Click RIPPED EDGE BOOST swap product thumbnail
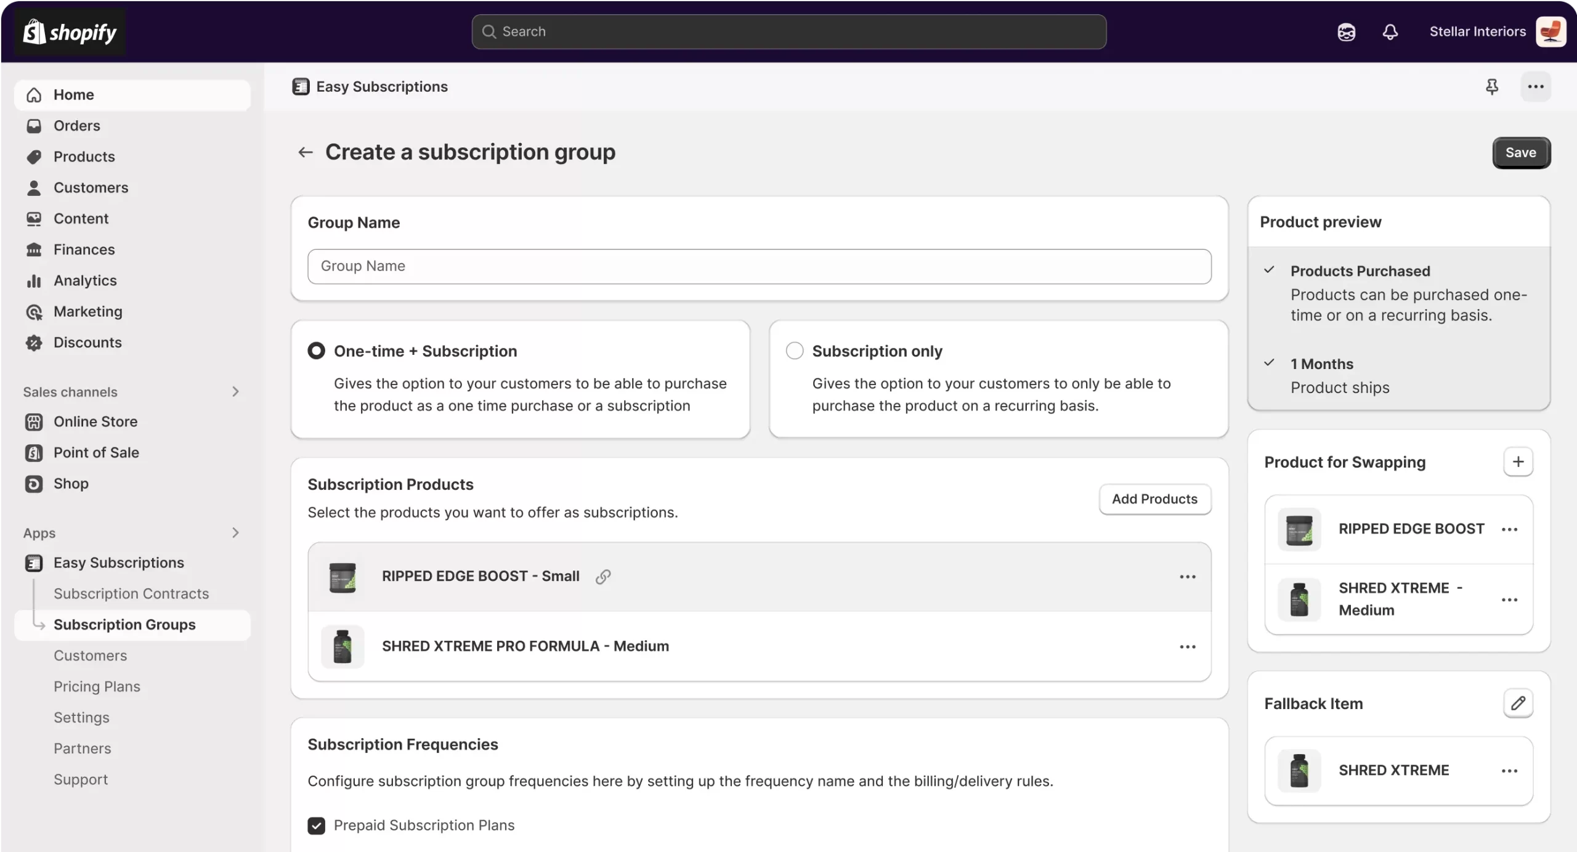1577x852 pixels. click(1299, 529)
